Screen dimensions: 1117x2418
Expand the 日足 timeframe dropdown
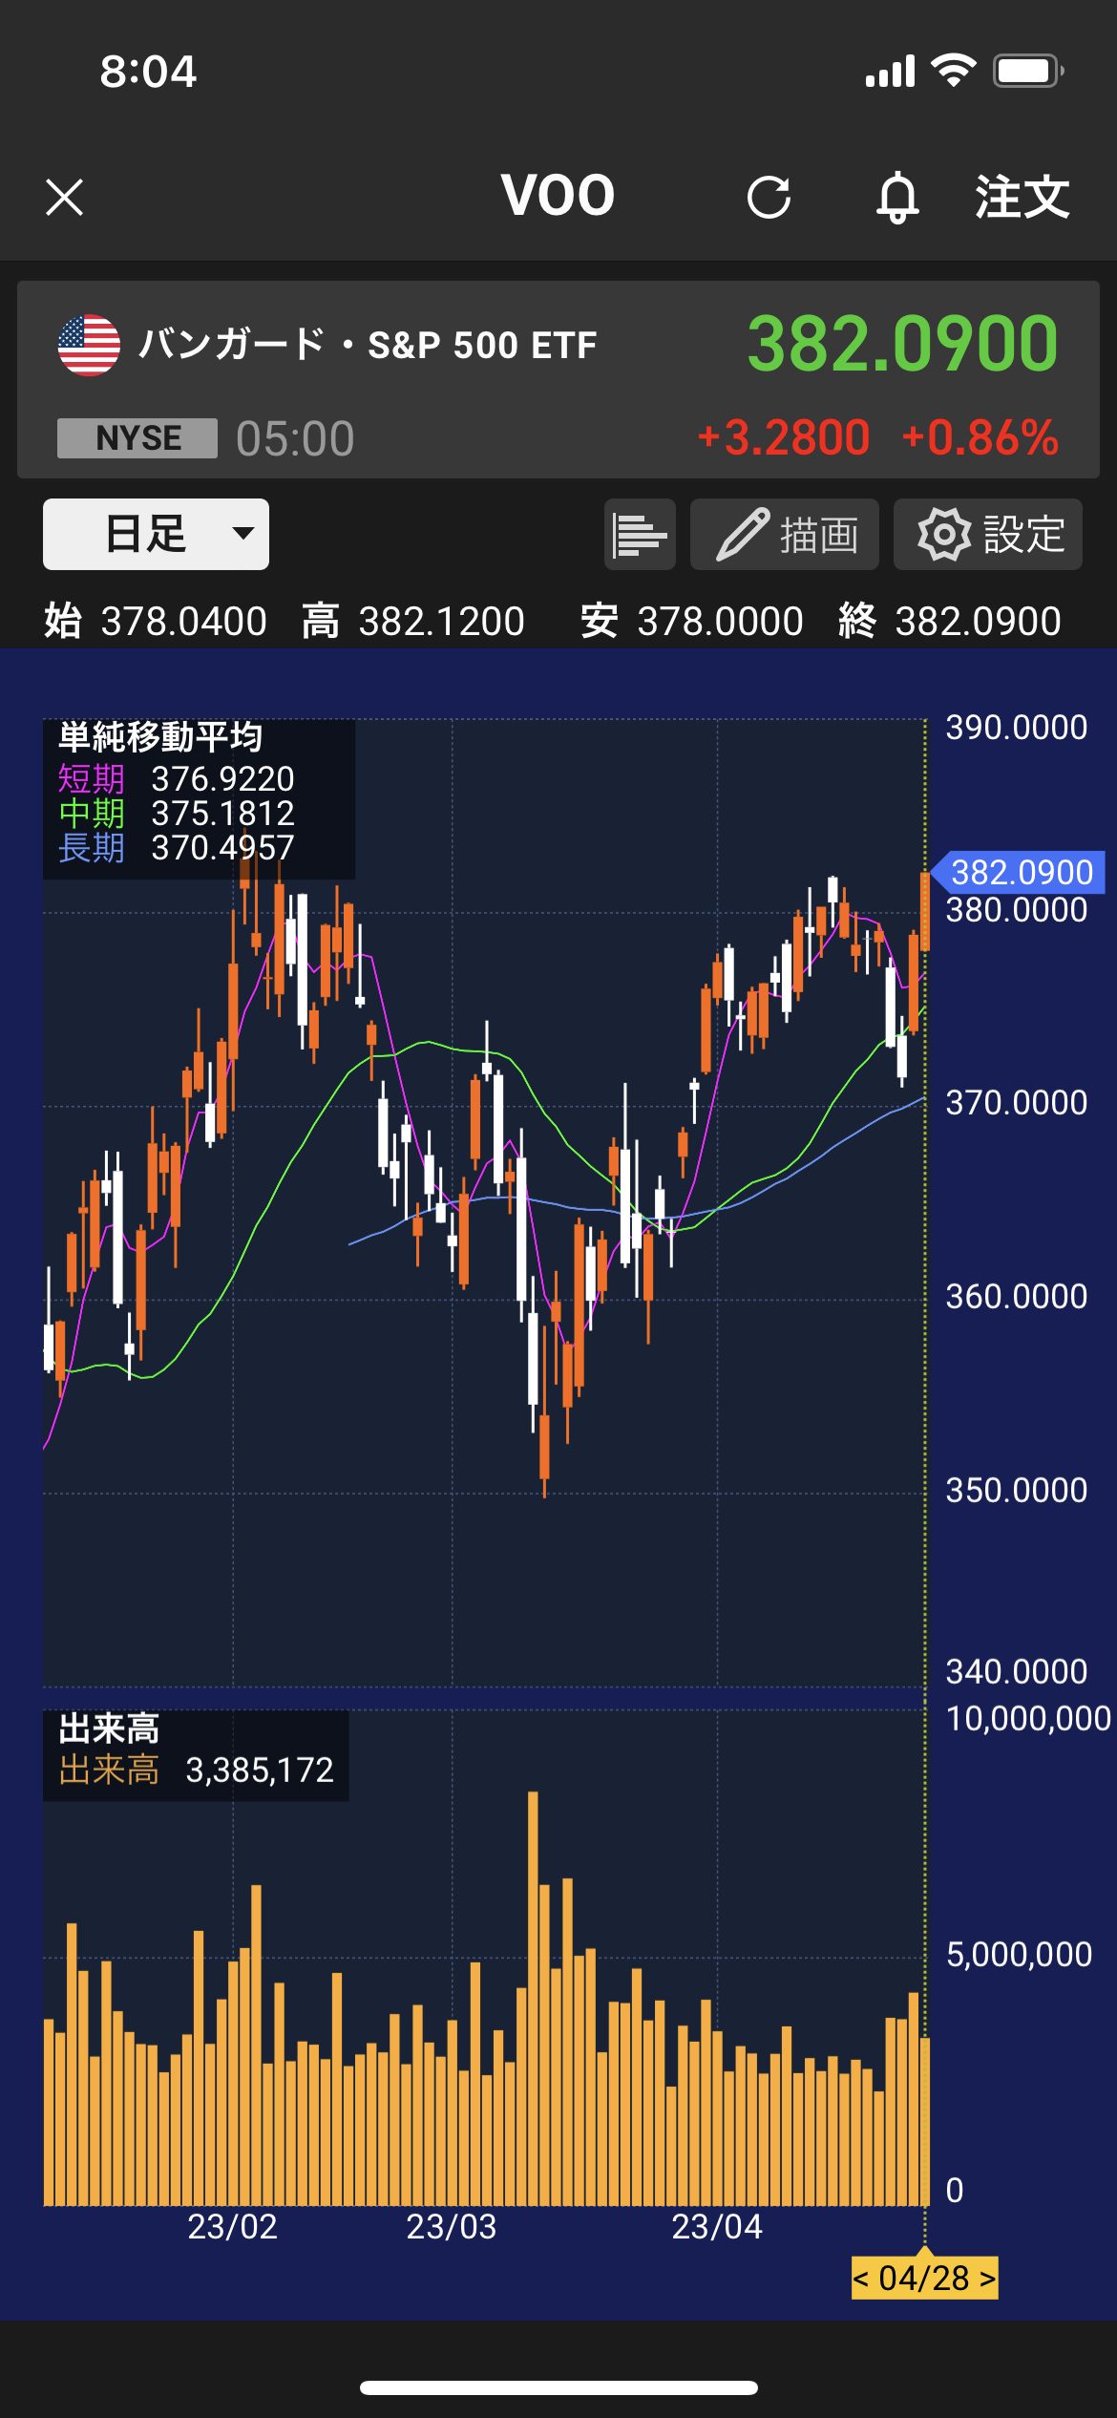coord(156,534)
